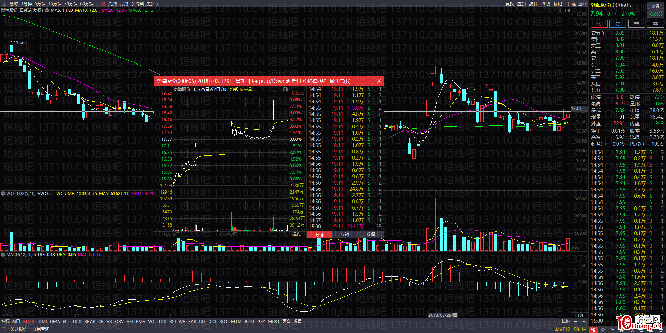Click the blue 卖 sell button
The width and height of the screenshot is (666, 333).
coord(618,24)
